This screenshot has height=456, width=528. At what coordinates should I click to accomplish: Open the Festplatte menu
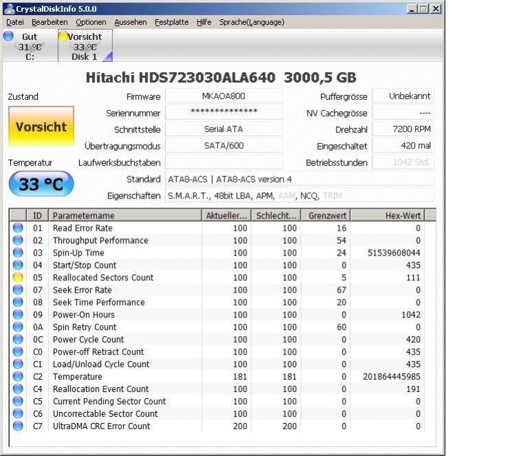tap(171, 22)
